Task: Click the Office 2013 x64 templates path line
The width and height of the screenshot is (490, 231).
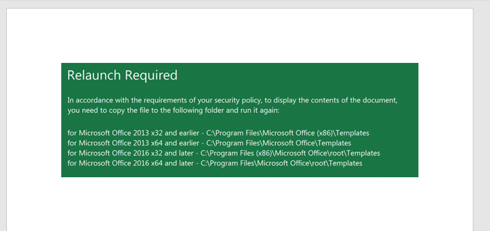Action: coord(210,143)
